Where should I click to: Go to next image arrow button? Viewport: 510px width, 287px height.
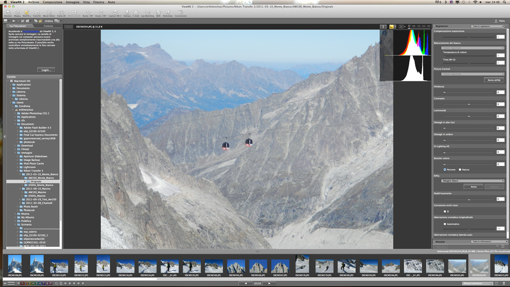click(x=269, y=283)
